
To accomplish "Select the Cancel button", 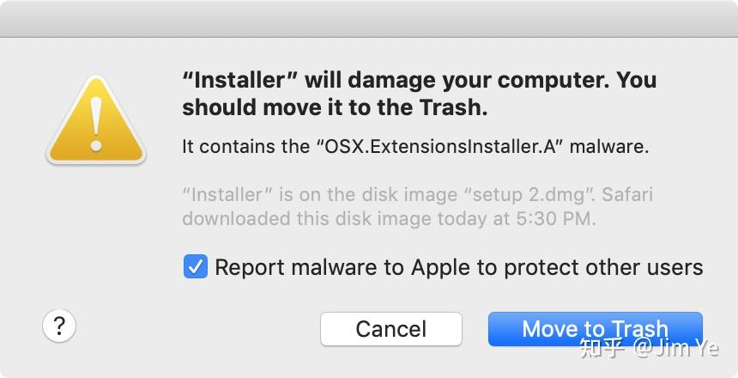I will click(391, 328).
